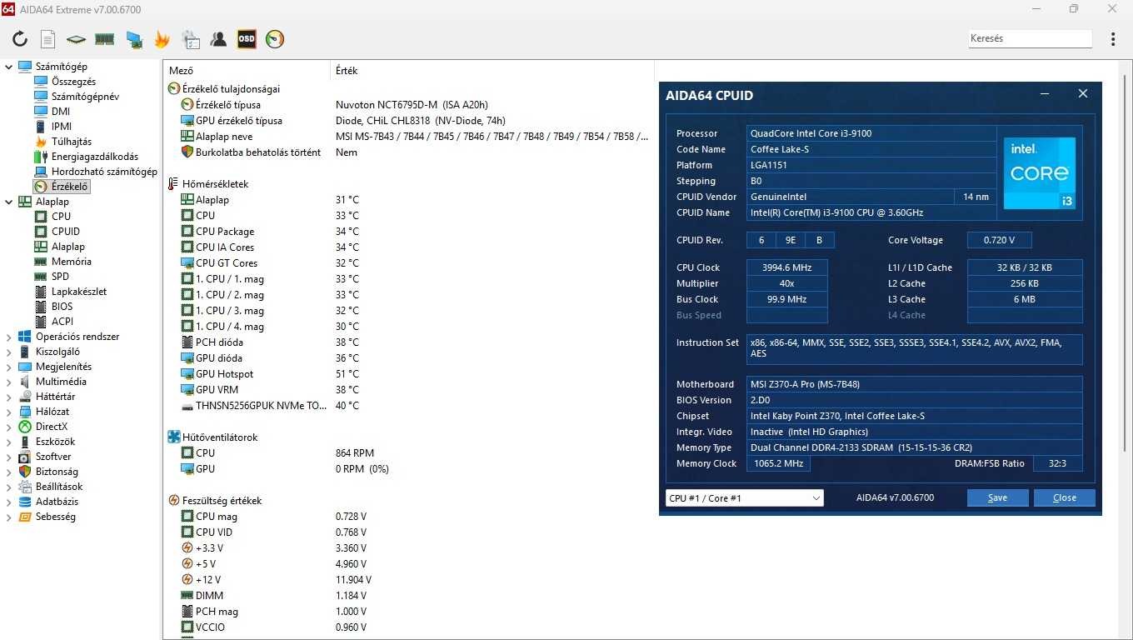Select the PCH dióda row
The height and width of the screenshot is (640, 1133).
point(408,342)
